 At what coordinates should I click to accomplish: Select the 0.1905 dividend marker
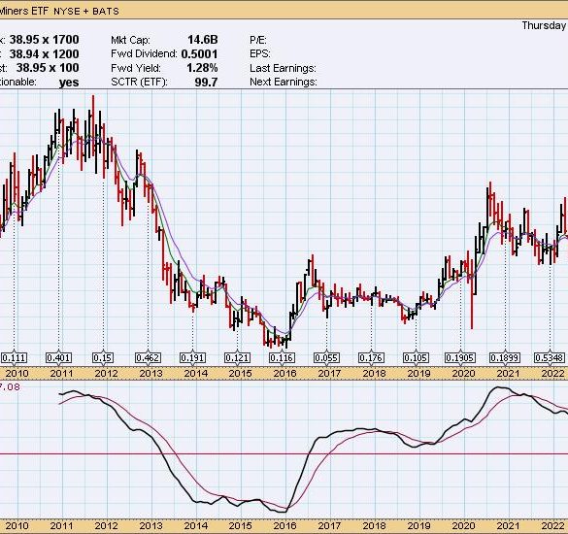(x=460, y=358)
